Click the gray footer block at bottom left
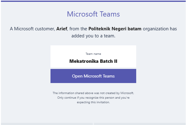 [x=47, y=124]
